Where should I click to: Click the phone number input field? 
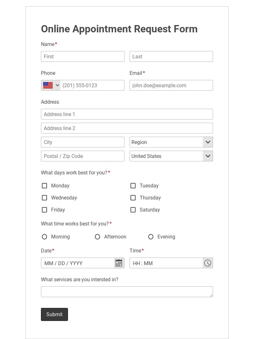coord(92,85)
